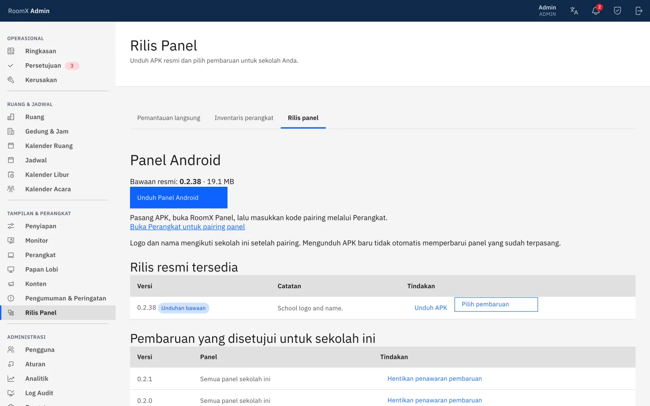Stop update offer for version 0.2.0
The image size is (650, 406).
(435, 400)
